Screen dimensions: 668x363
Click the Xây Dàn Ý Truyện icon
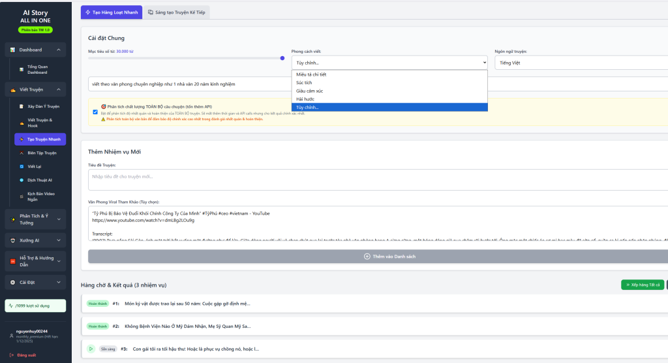[x=21, y=106]
